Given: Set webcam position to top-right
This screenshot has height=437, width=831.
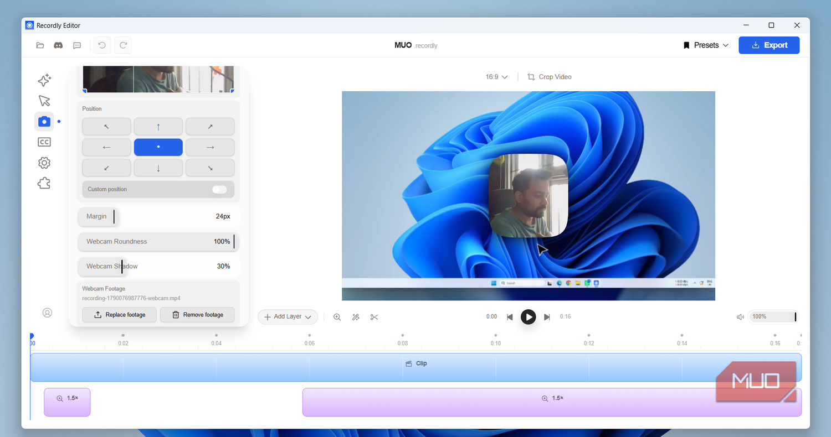Looking at the screenshot, I should [210, 127].
